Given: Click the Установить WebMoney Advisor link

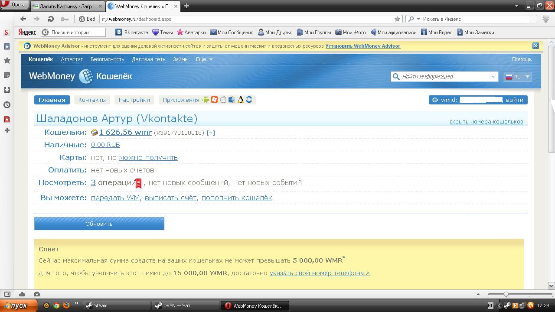Looking at the screenshot, I should pos(363,46).
